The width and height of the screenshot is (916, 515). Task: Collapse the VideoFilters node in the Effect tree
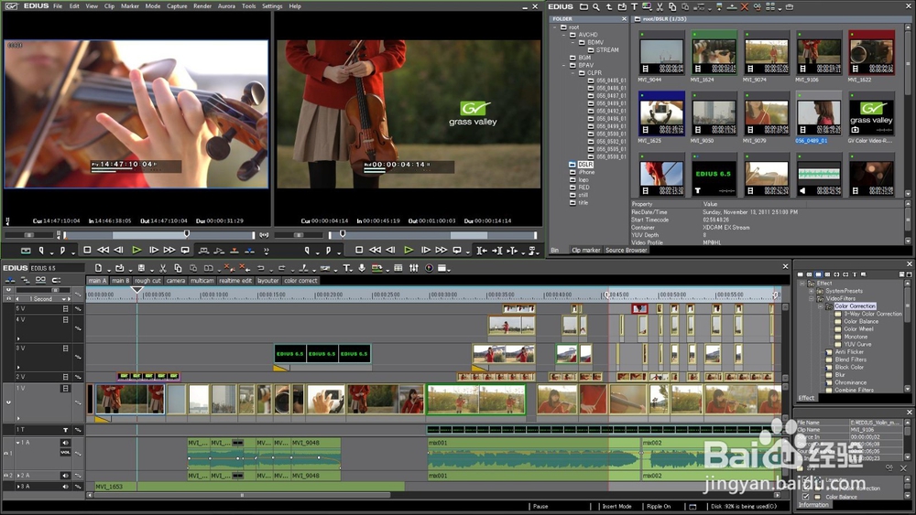[x=811, y=298]
